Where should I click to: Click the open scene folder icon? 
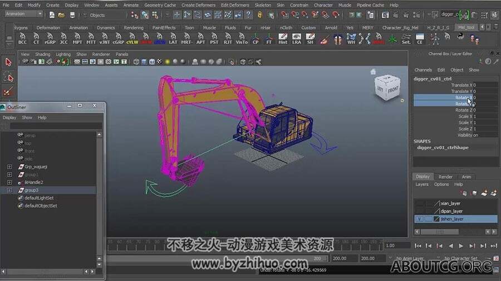click(x=62, y=15)
